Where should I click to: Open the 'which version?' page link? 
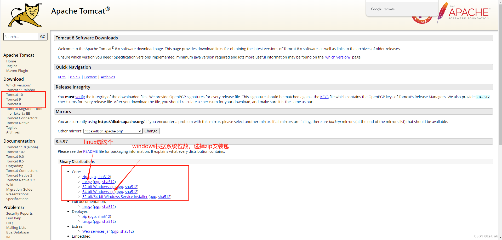coord(338,57)
